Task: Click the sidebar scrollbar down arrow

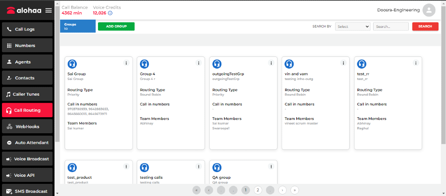Action: pos(57,193)
